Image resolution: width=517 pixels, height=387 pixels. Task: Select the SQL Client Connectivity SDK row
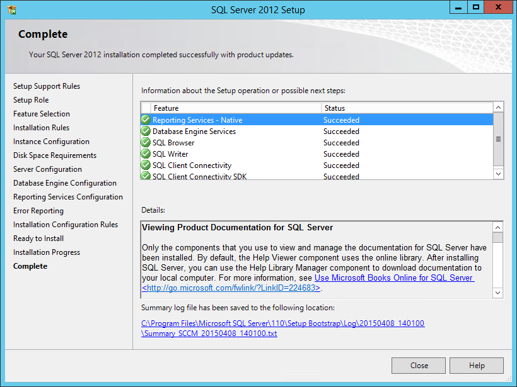coord(317,176)
